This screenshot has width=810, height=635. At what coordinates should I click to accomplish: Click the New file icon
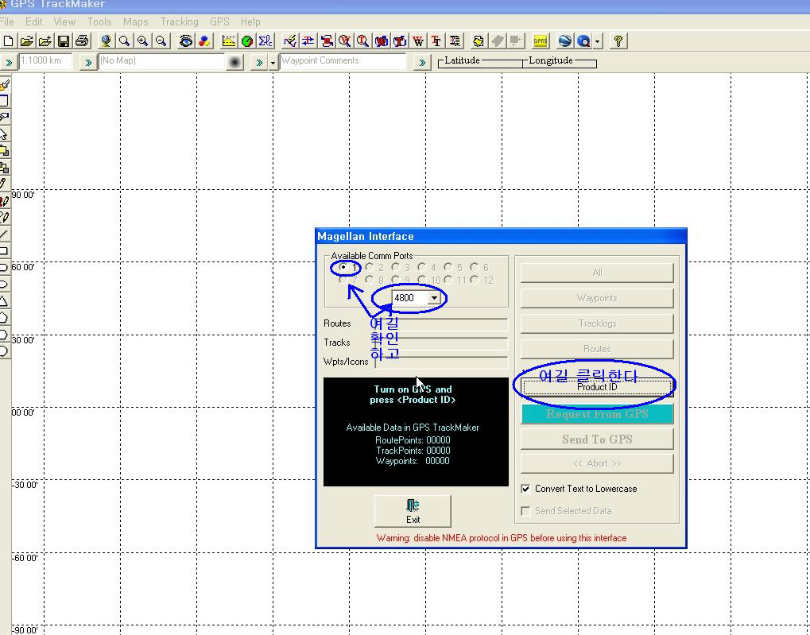pyautogui.click(x=8, y=41)
